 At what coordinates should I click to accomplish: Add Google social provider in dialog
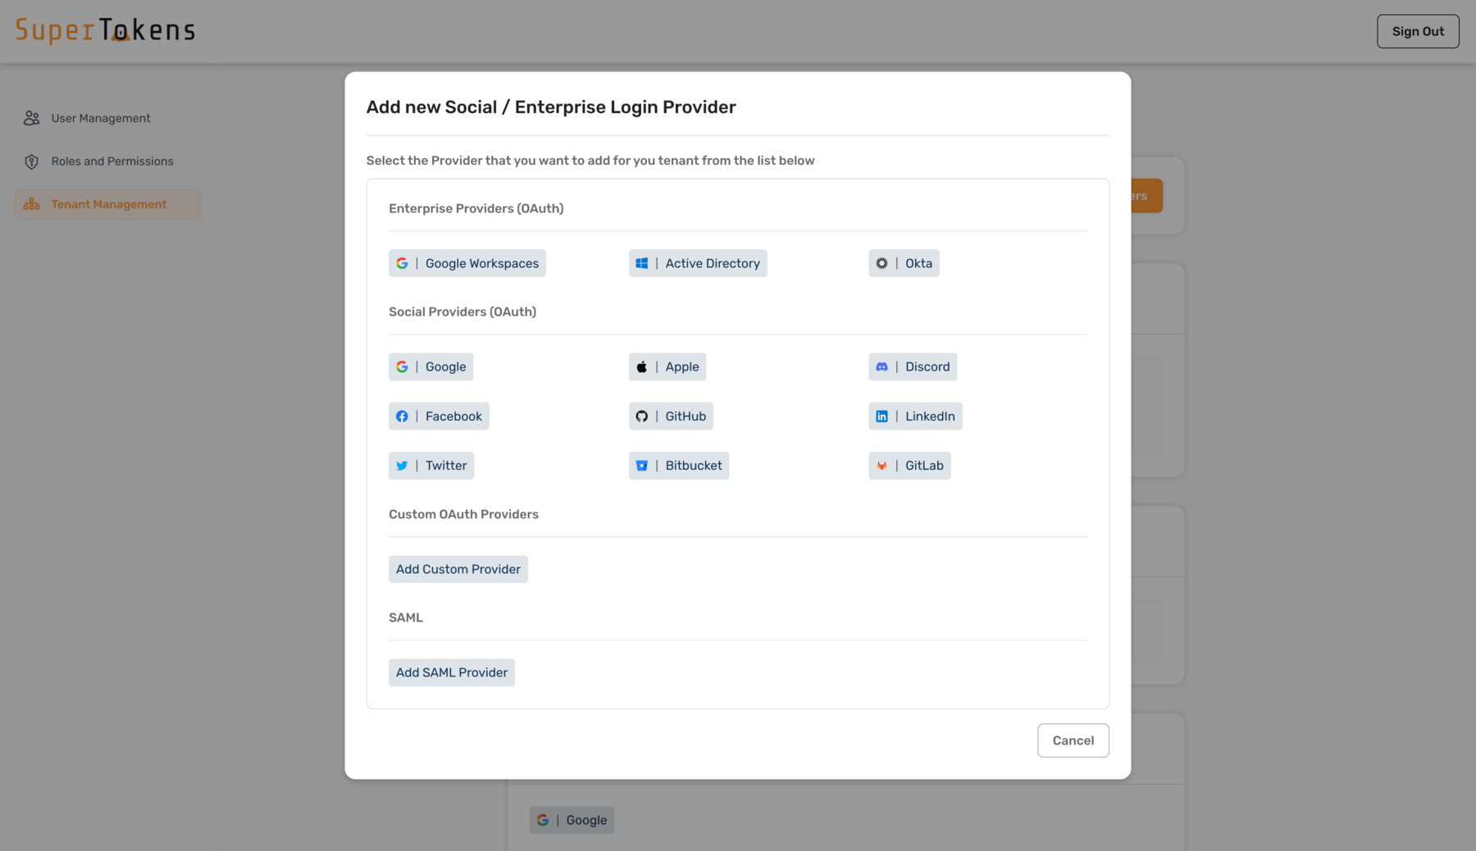431,366
